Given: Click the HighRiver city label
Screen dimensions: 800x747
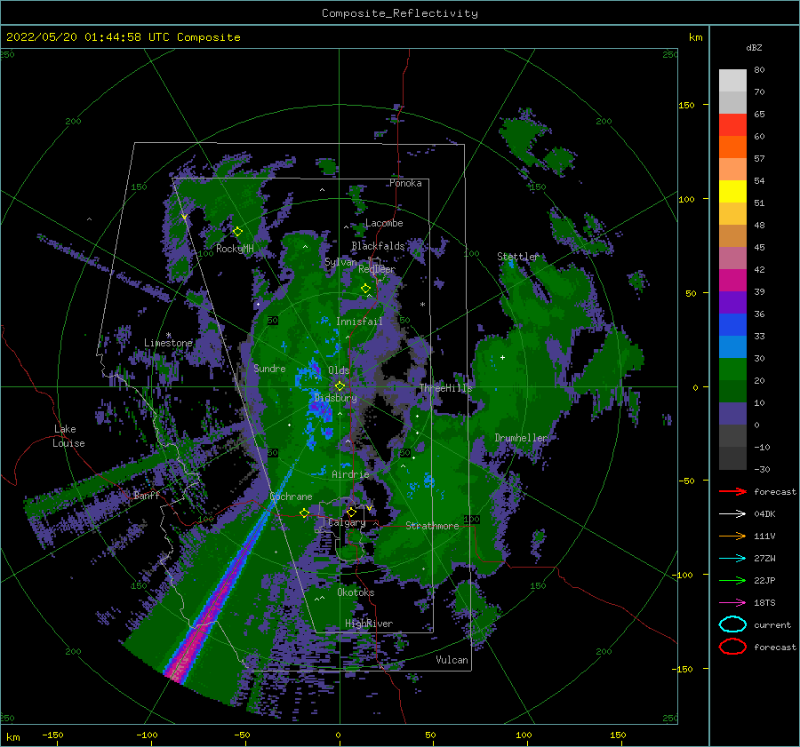Looking at the screenshot, I should coord(368,624).
